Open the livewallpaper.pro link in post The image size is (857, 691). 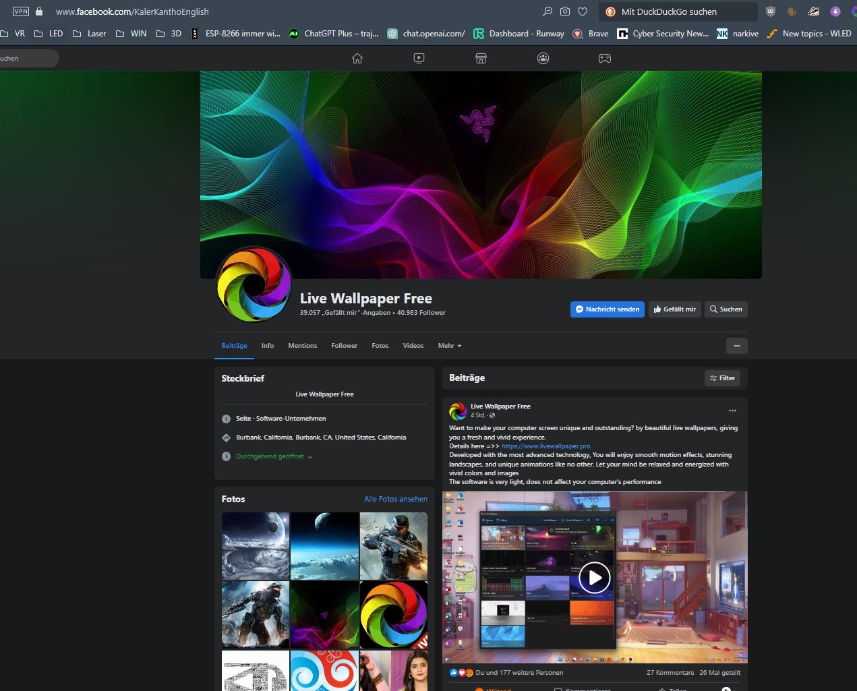click(546, 446)
